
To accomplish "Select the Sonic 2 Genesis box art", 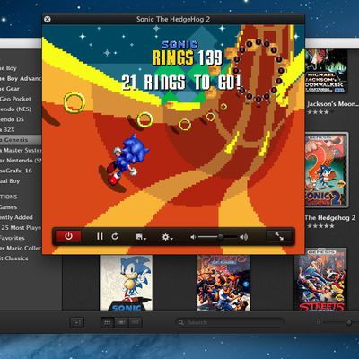I will pyautogui.click(x=327, y=170).
